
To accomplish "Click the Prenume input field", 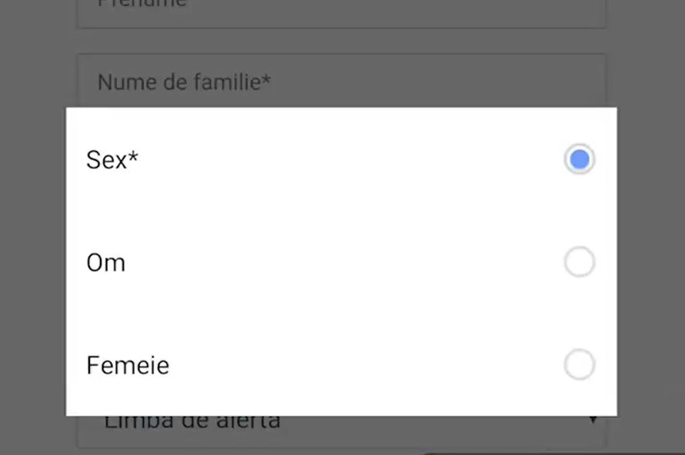I will (341, 8).
